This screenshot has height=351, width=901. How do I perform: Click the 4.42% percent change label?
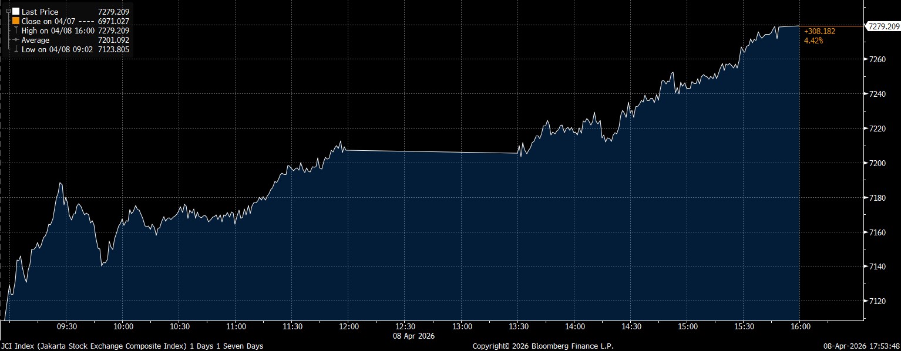pyautogui.click(x=813, y=41)
